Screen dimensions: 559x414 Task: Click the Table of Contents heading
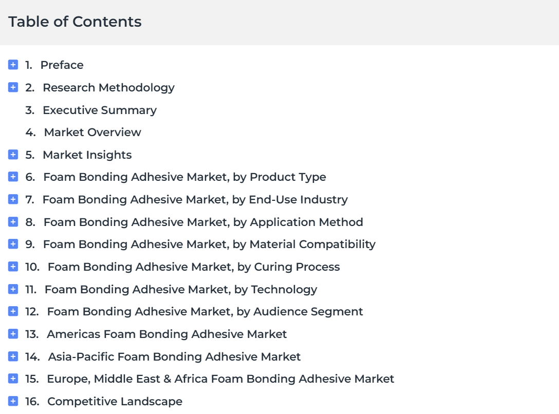75,22
